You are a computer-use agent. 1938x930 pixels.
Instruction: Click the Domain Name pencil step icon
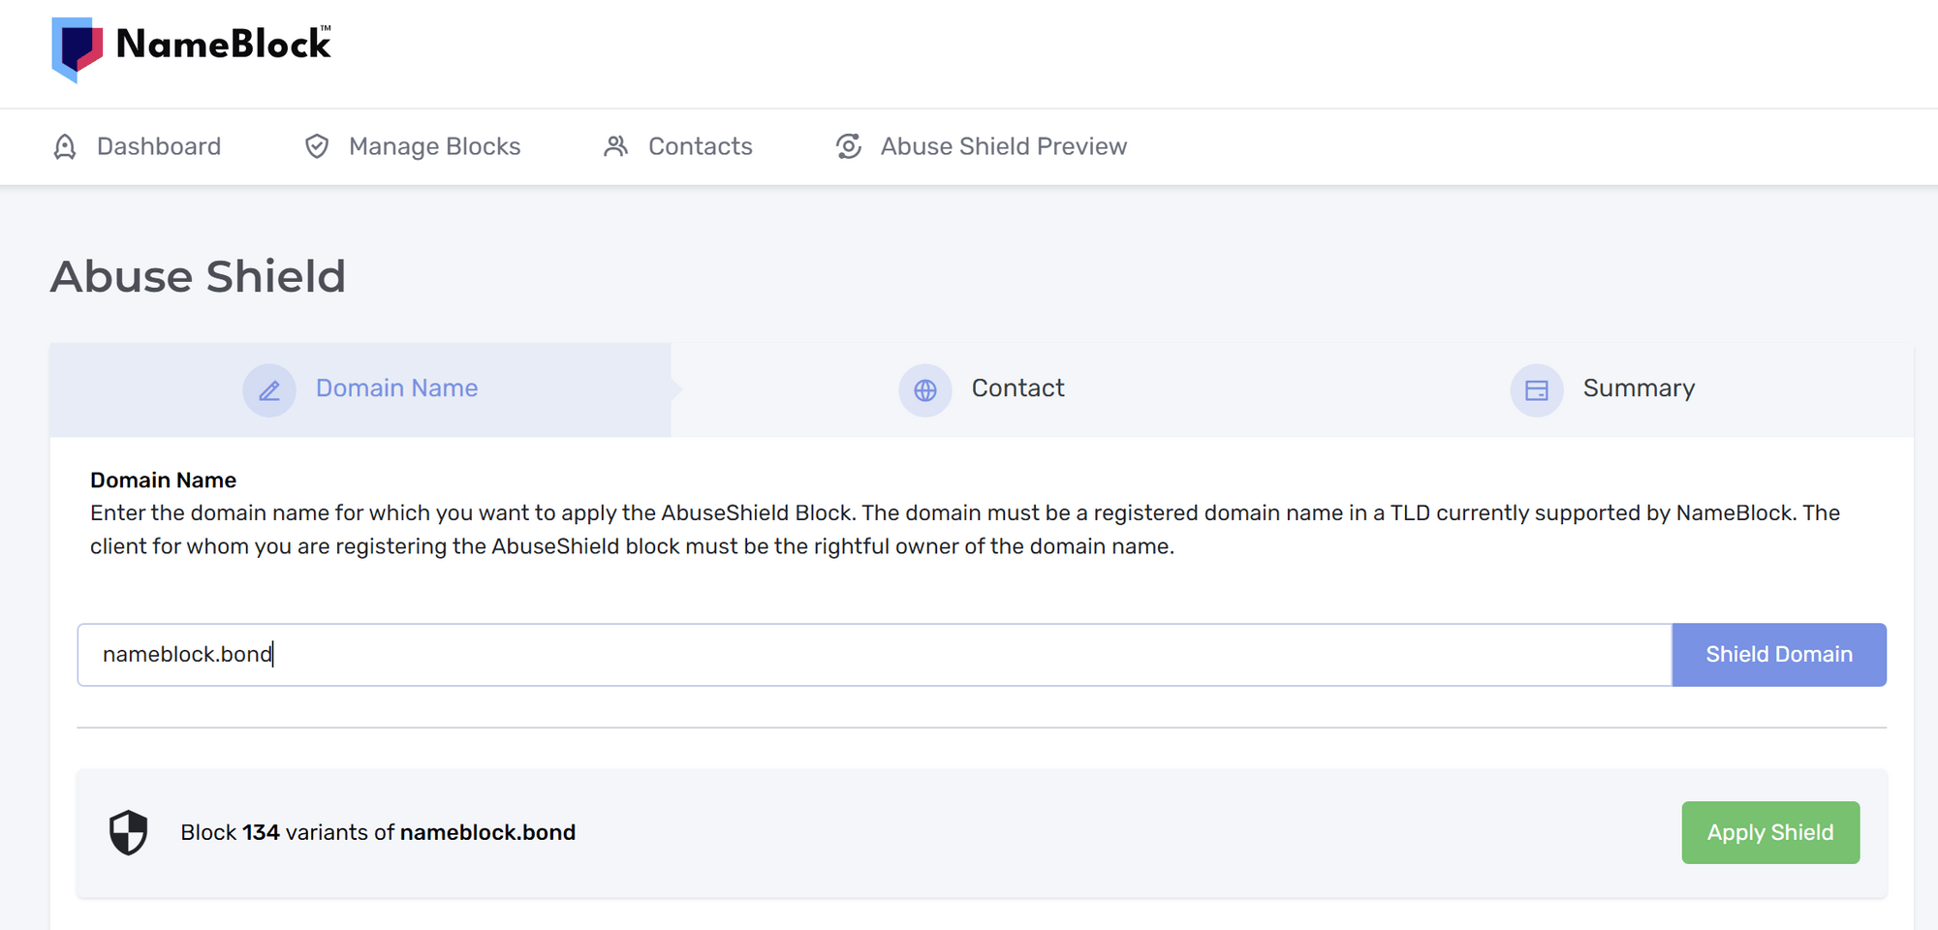tap(269, 389)
